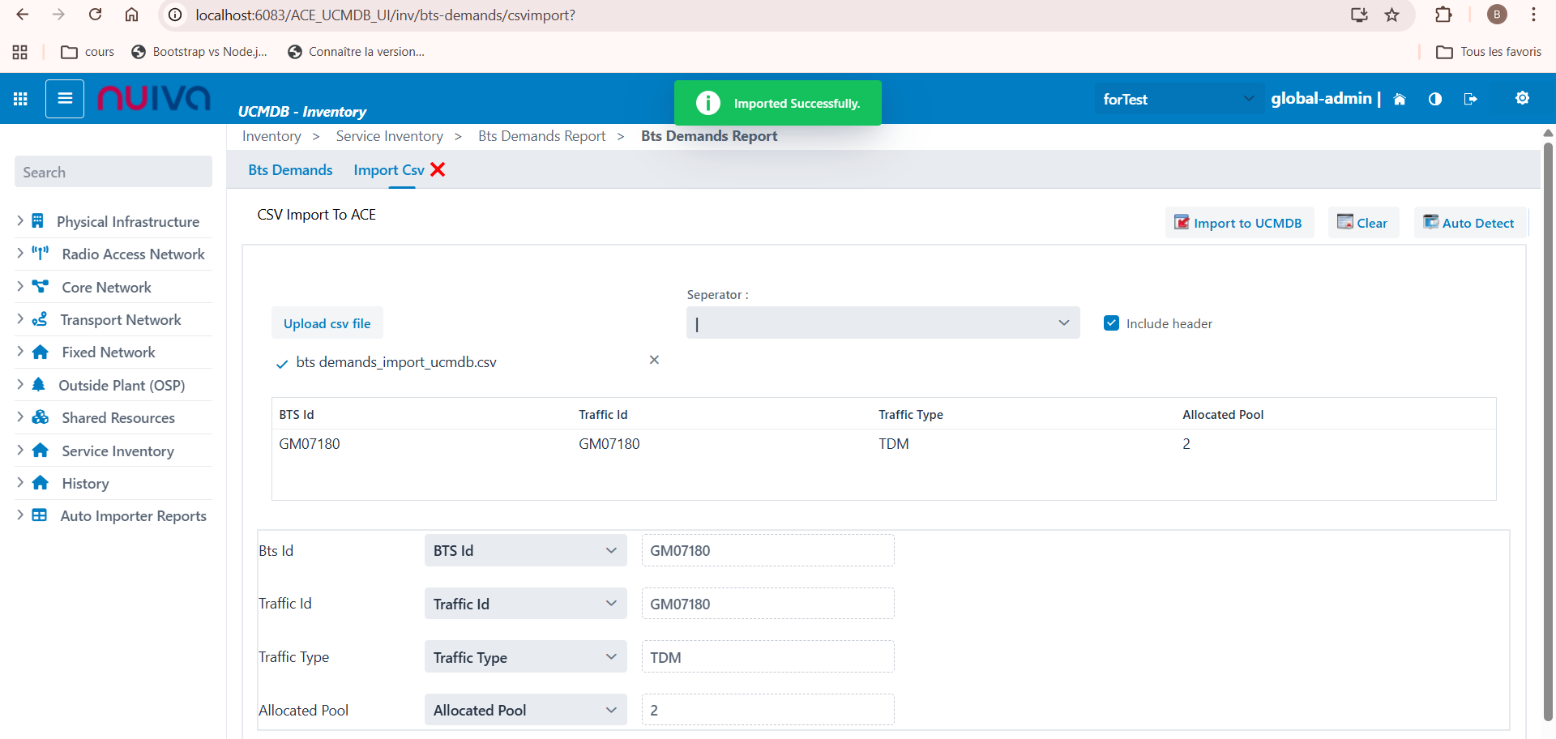Bookmark page with browser star icon
Viewport: 1556px width, 739px height.
(x=1392, y=15)
